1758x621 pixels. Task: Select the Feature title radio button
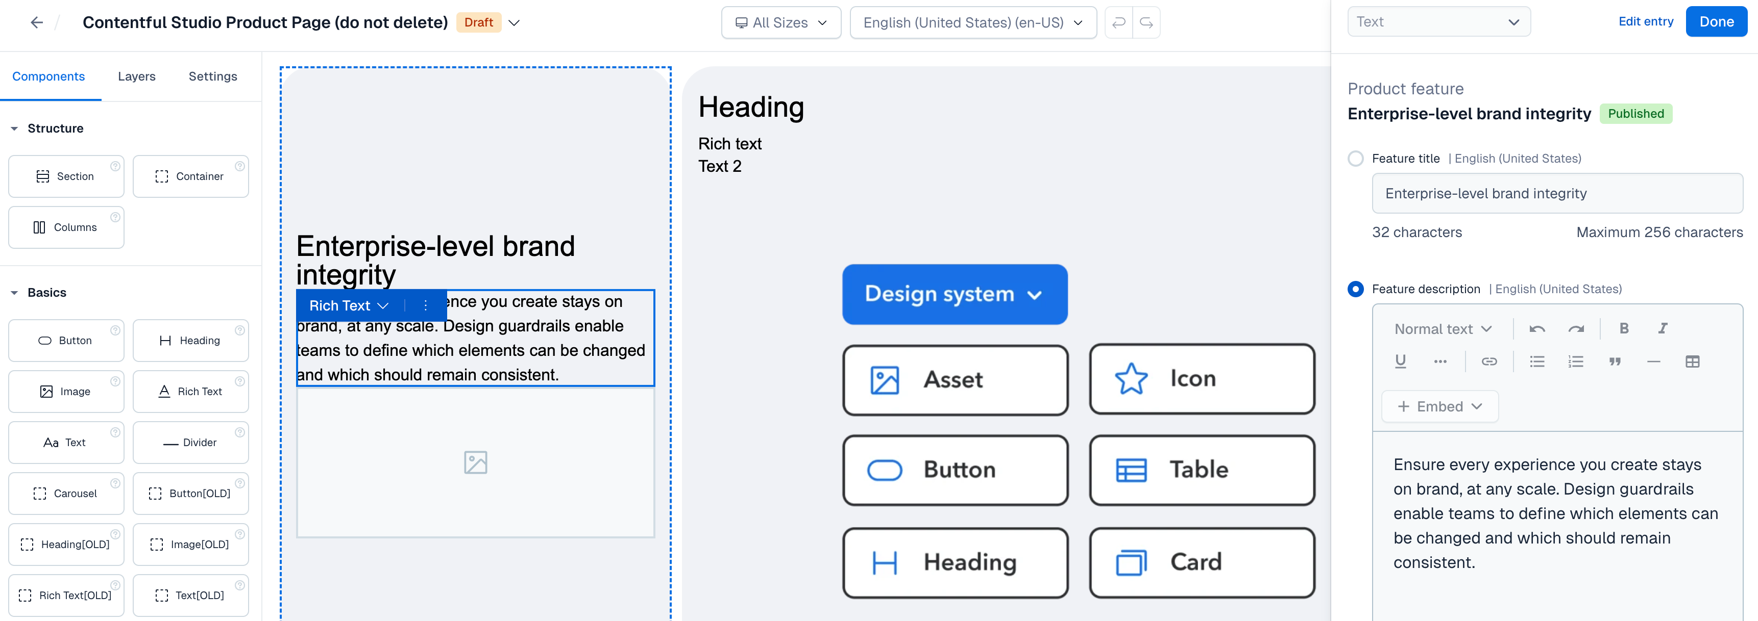(1355, 158)
